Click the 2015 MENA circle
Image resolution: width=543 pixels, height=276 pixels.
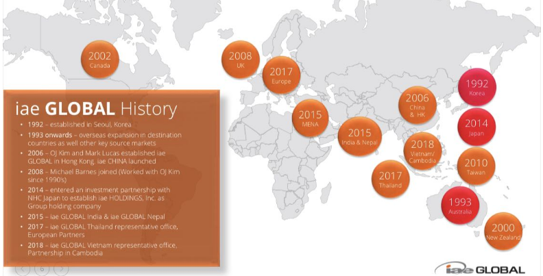coord(310,118)
